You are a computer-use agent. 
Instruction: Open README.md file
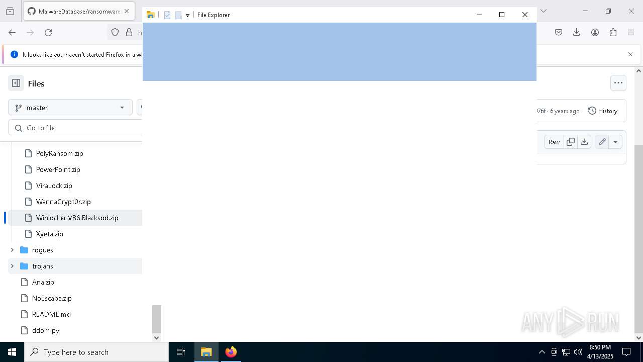click(51, 314)
